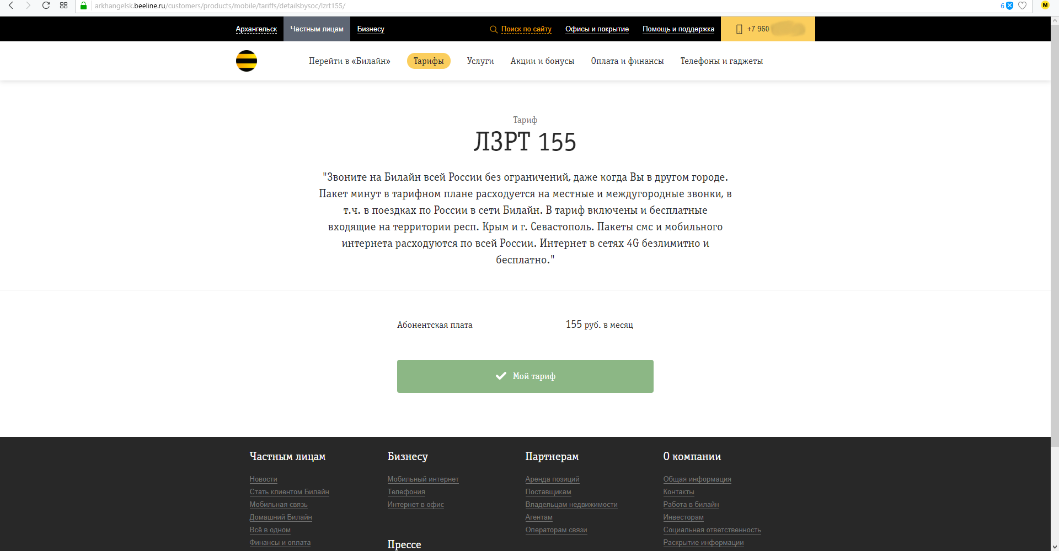Open footer link Домашний Билайн
1059x551 pixels.
pos(281,517)
